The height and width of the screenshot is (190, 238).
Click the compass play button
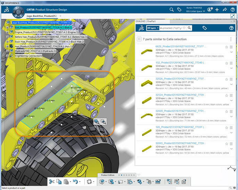(x=18, y=12)
